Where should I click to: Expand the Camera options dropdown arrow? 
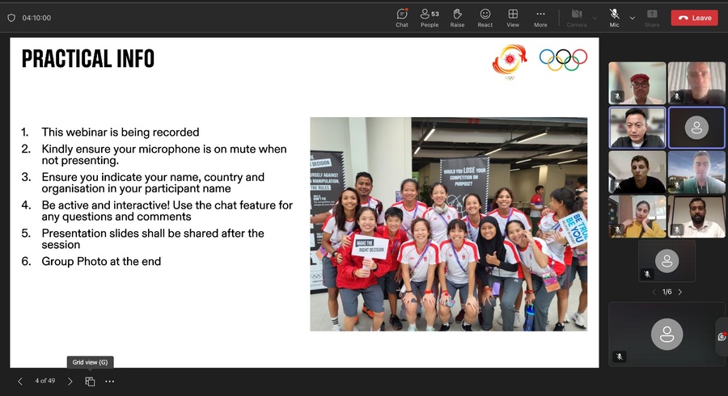[x=595, y=18]
